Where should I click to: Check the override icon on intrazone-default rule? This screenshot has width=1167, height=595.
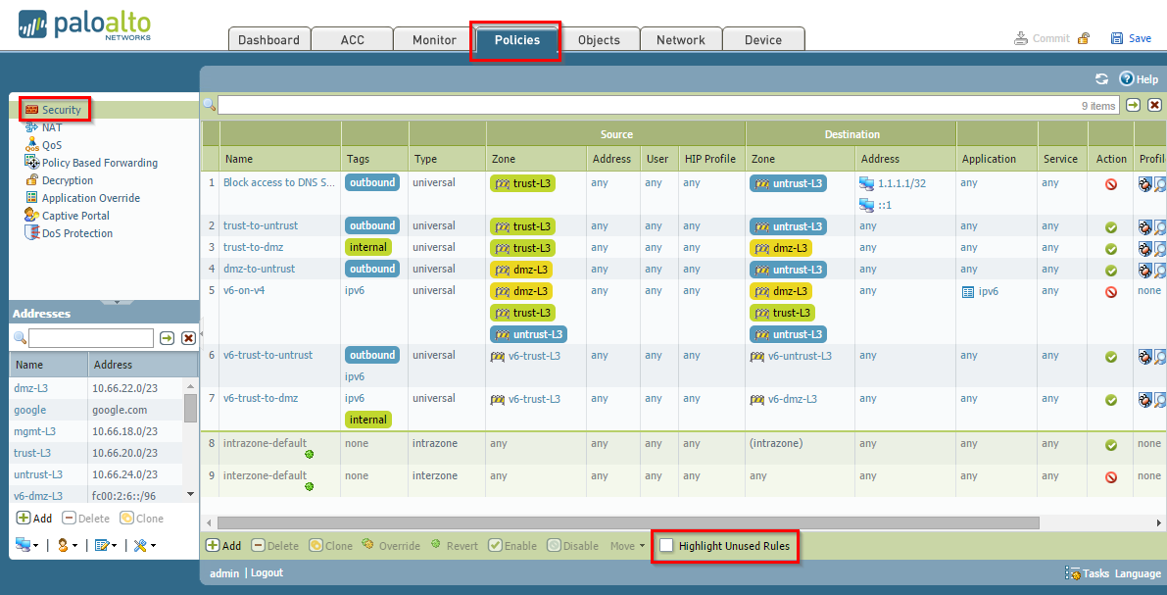tap(311, 454)
